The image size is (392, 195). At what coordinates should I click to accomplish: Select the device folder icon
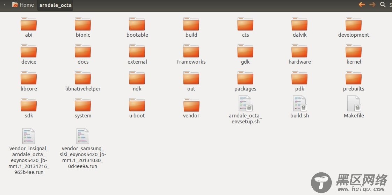(x=29, y=51)
